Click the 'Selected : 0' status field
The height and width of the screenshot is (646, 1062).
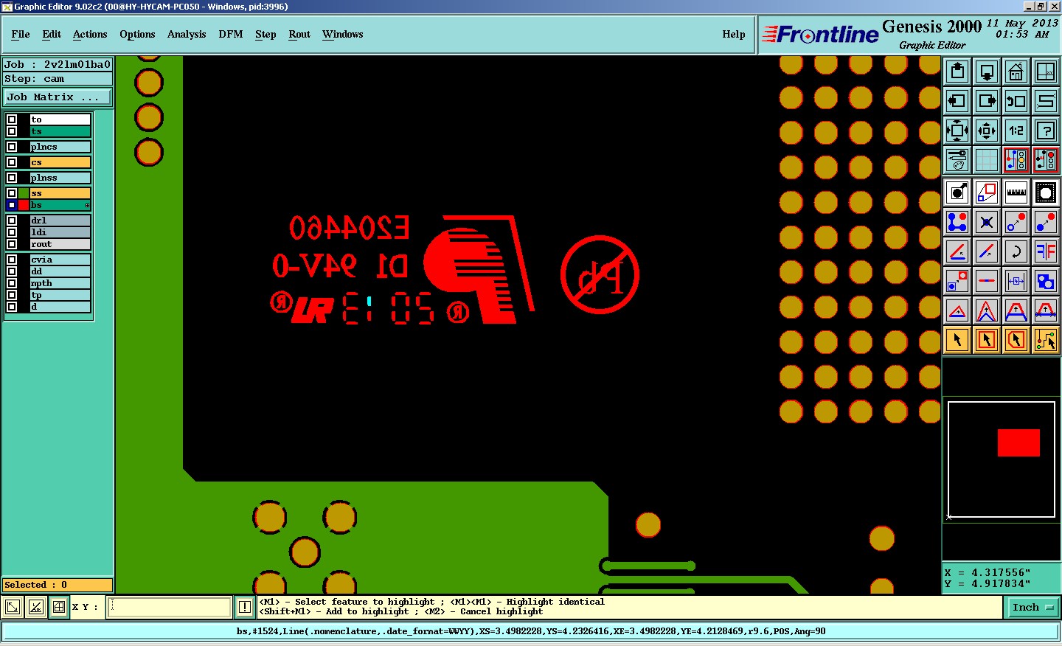[x=58, y=585]
